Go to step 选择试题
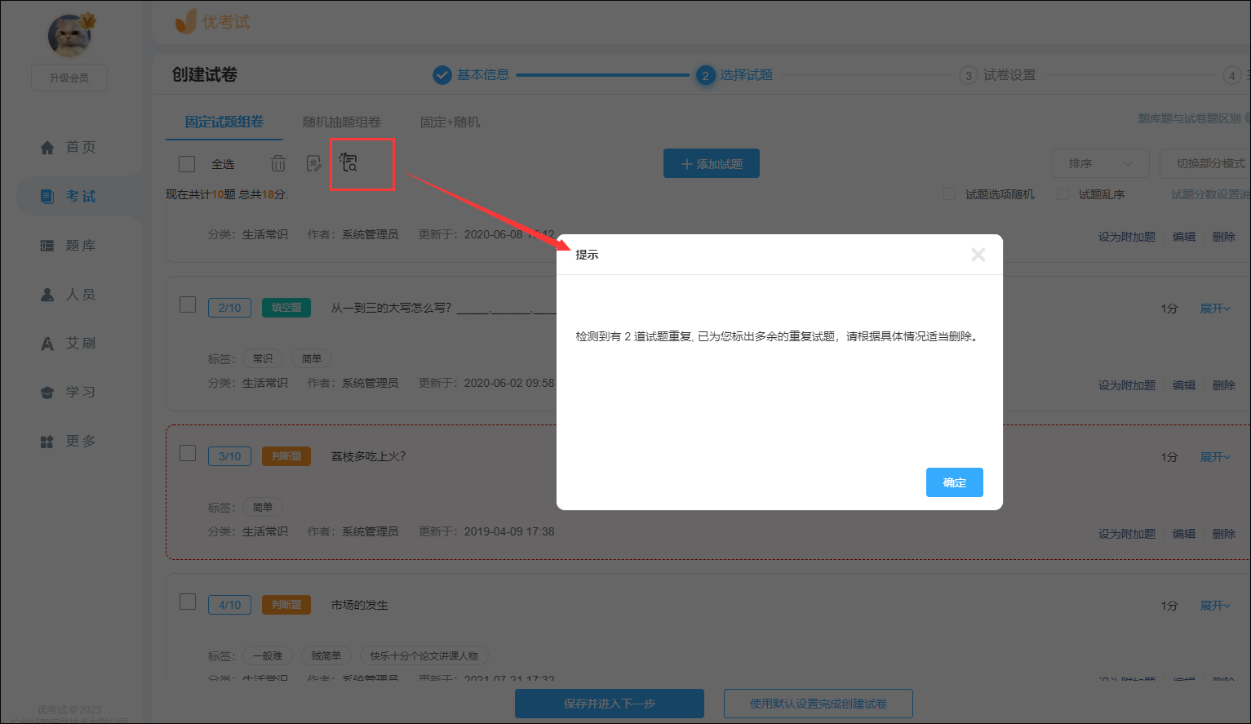This screenshot has width=1251, height=724. (734, 75)
